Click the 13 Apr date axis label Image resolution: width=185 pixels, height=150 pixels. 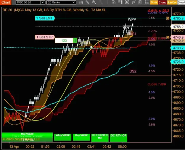tap(14, 146)
